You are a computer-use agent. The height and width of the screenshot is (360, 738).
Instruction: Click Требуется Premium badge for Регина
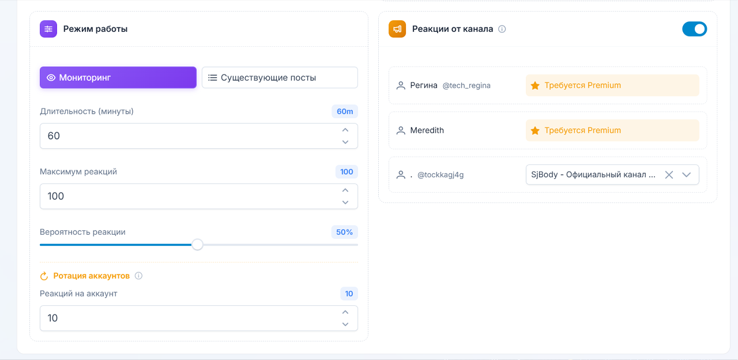point(612,85)
